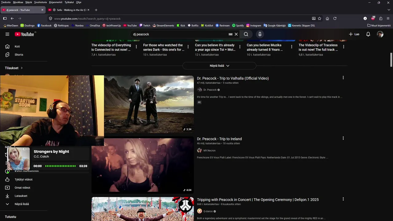Open Tripping with Peacock in Concert title

pos(258,200)
